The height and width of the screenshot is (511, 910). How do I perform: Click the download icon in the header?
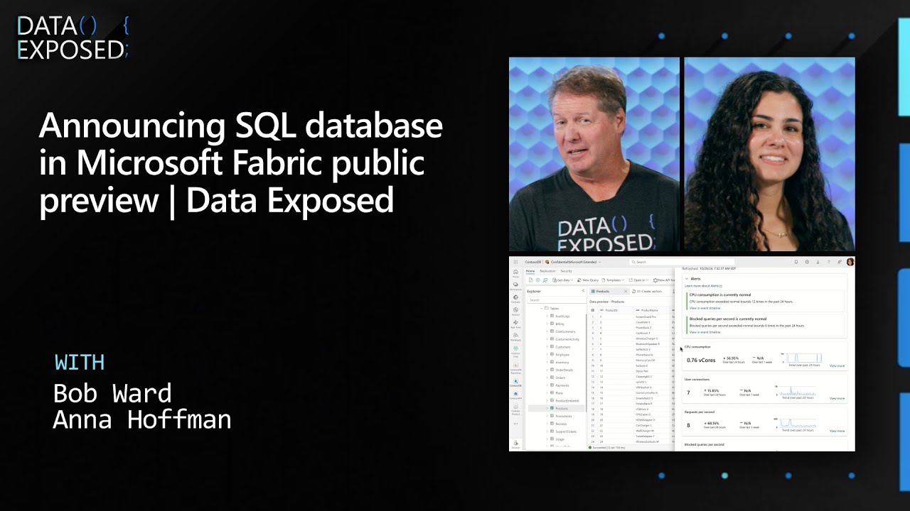click(818, 262)
